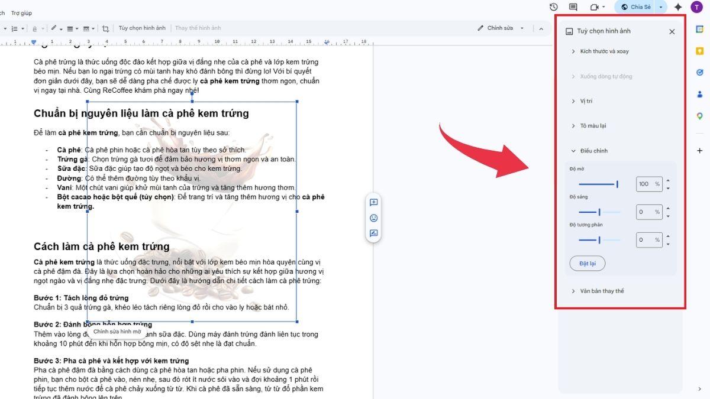Image resolution: width=710 pixels, height=399 pixels.
Task: Select the crop image tool
Action: pyautogui.click(x=105, y=28)
